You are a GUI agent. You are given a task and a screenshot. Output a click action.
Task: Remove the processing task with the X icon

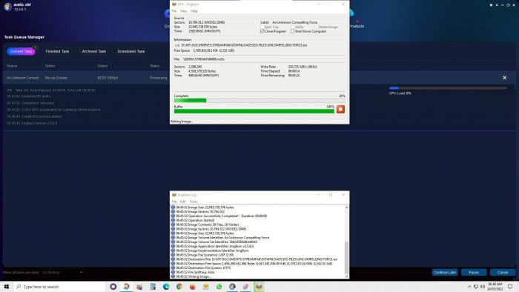pyautogui.click(x=504, y=78)
